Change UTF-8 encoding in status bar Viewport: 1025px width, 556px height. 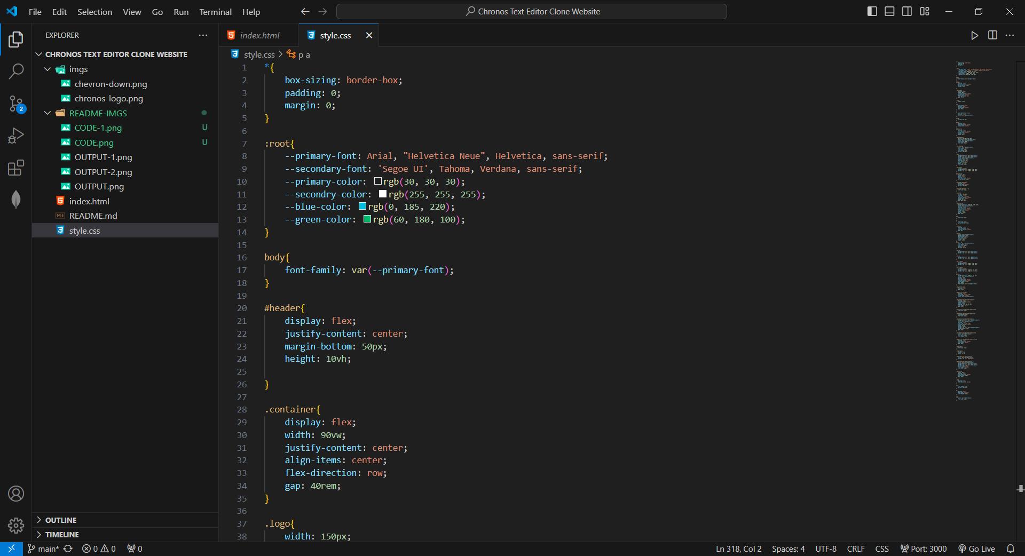click(826, 549)
